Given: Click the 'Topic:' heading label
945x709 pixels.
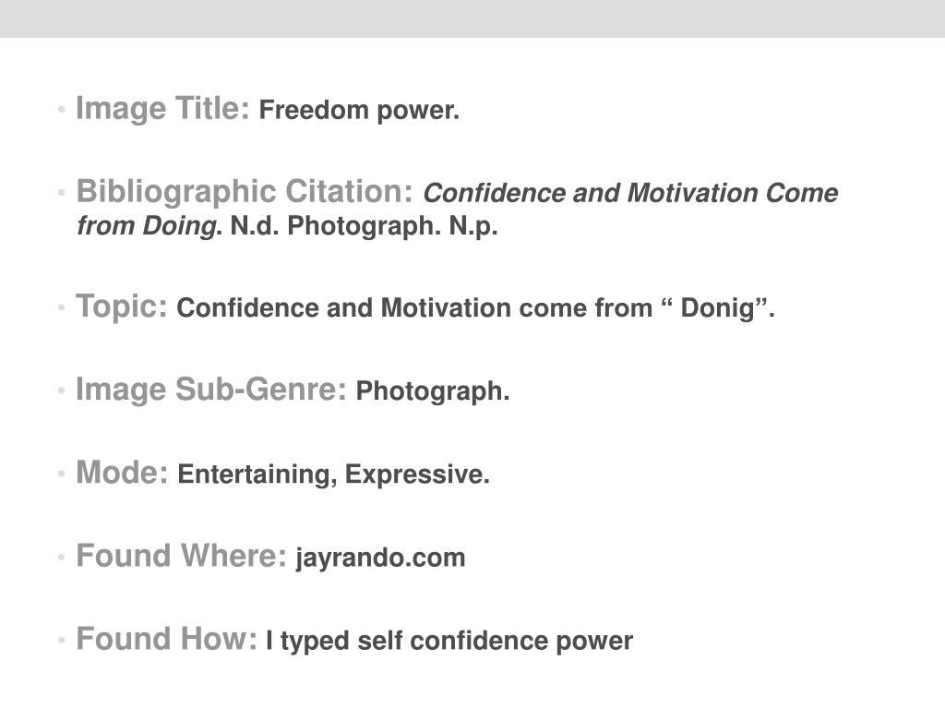Looking at the screenshot, I should tap(122, 306).
